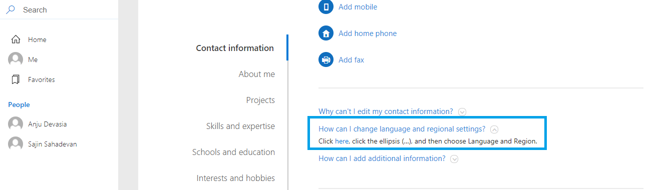Image resolution: width=655 pixels, height=190 pixels.
Task: Click the home phone icon
Action: [326, 33]
